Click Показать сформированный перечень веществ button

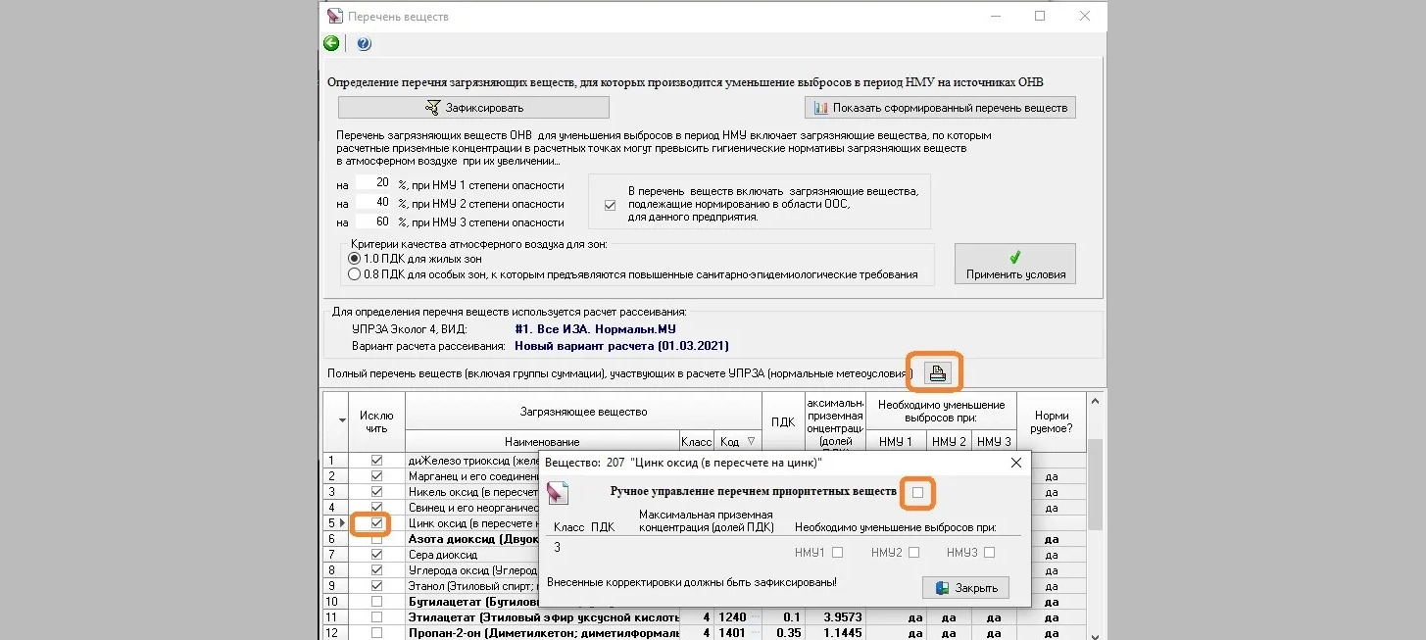coord(940,107)
